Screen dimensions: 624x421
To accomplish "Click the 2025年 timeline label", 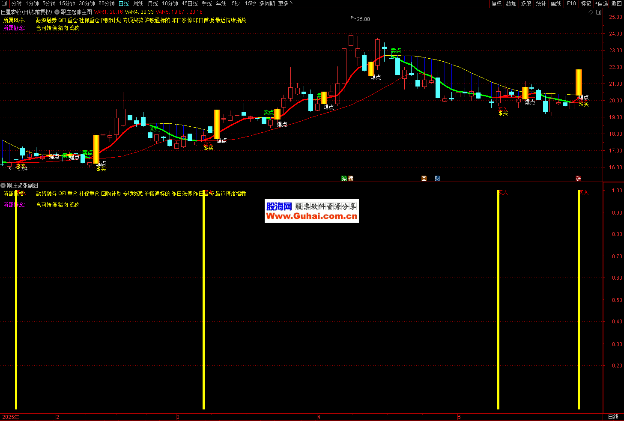I will [11, 417].
